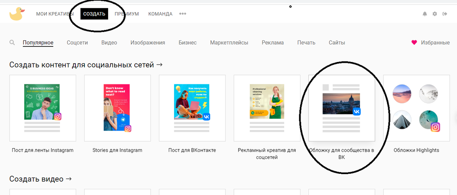Switch to the Реклама tab
Viewport: 457px width, 195px height.
(273, 43)
